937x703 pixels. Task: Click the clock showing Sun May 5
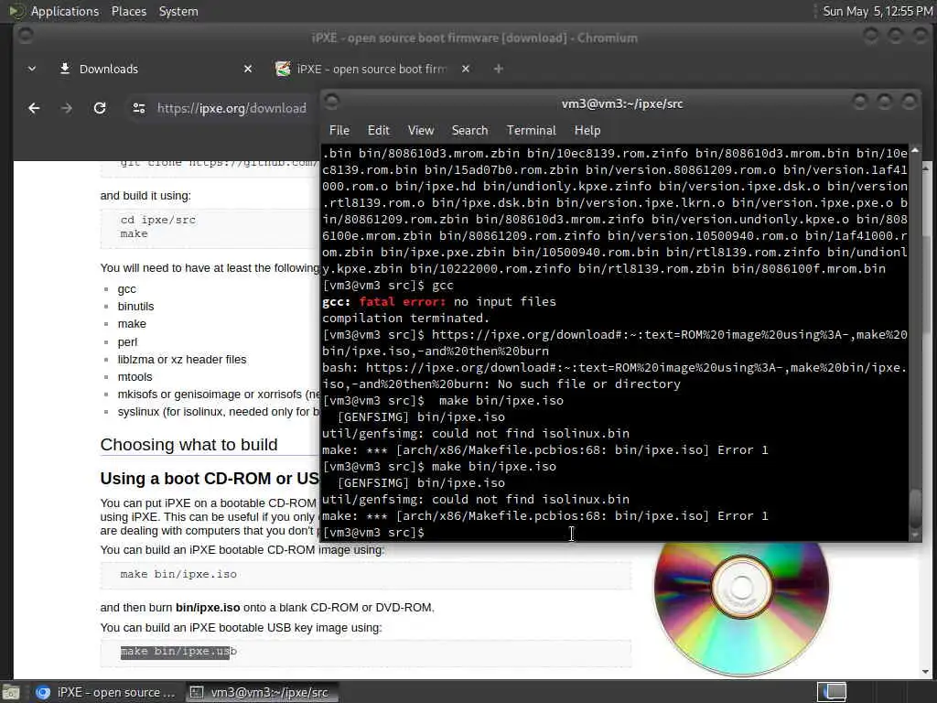coord(878,11)
